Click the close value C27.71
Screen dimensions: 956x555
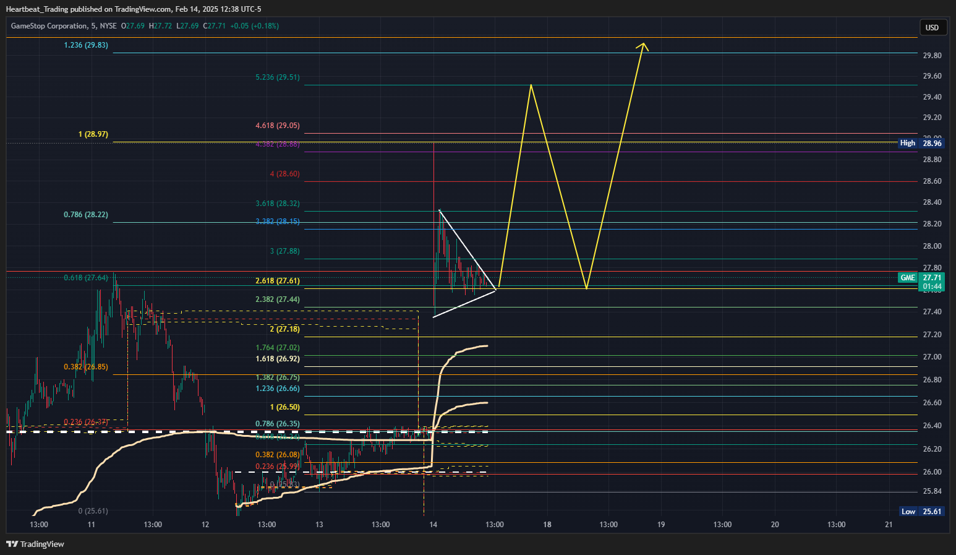coord(214,26)
